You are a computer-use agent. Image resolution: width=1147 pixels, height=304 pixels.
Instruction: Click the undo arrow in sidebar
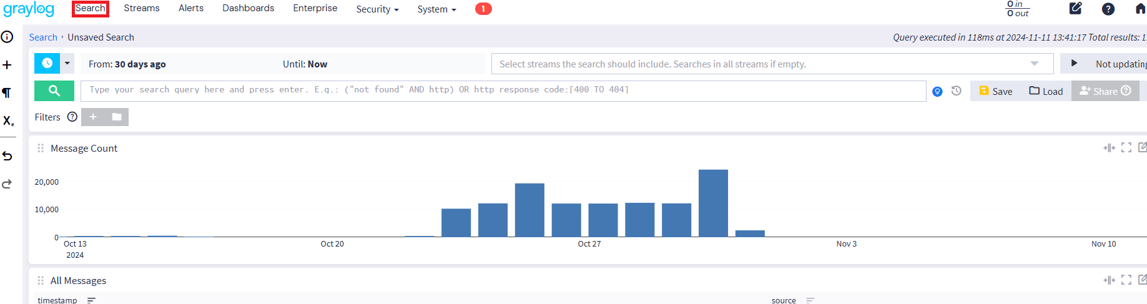click(x=7, y=156)
